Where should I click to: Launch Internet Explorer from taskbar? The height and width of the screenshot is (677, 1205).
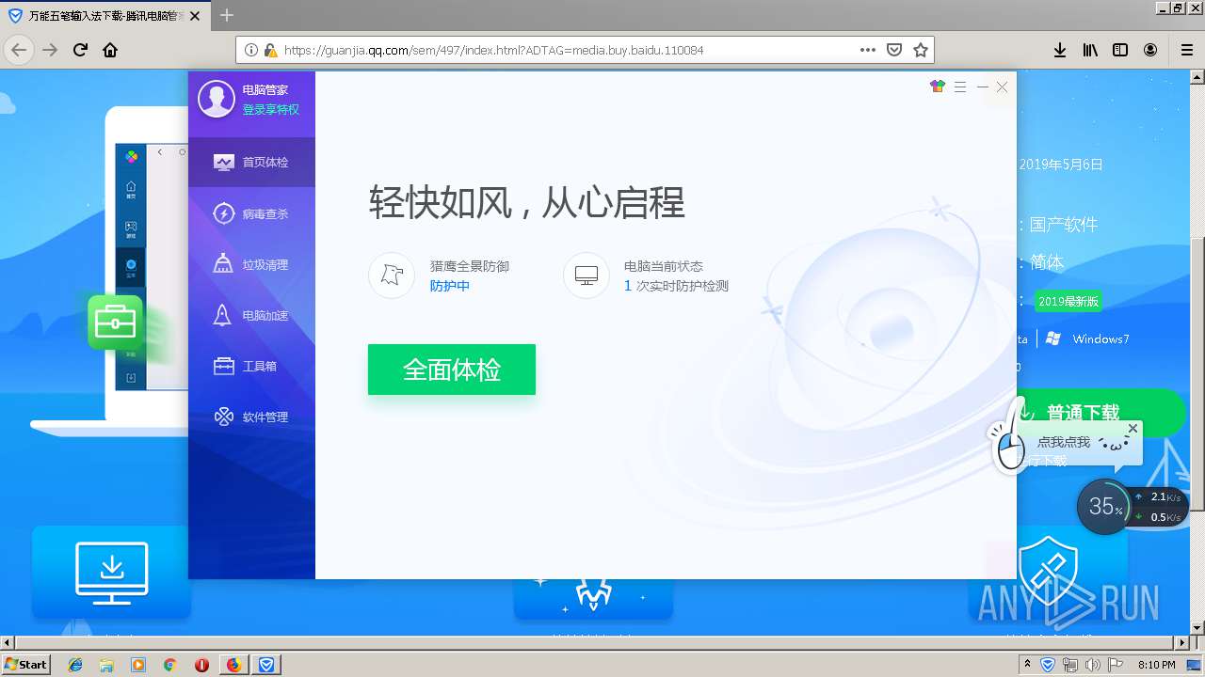point(75,664)
